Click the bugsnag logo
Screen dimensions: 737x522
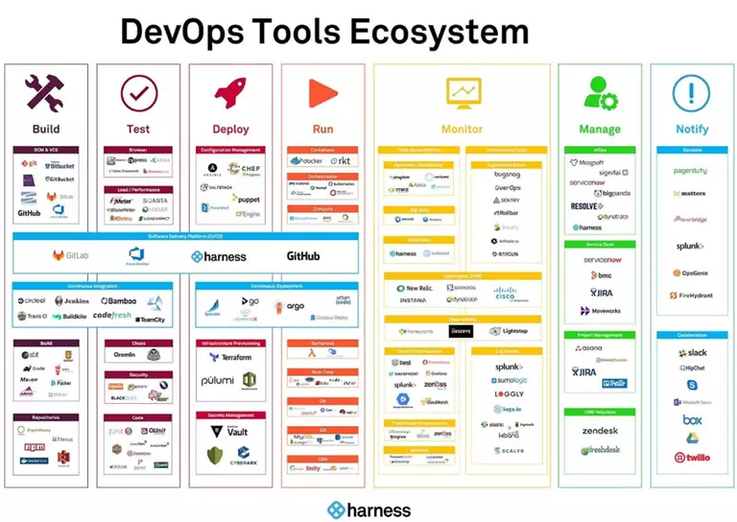507,174
